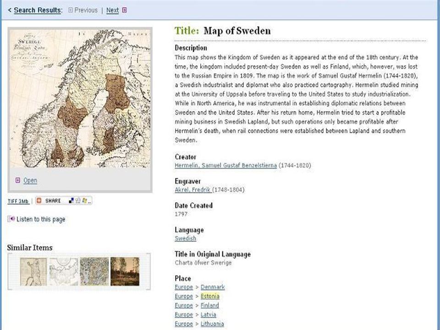Go to the Next search result
The height and width of the screenshot is (330, 440).
coord(113,10)
